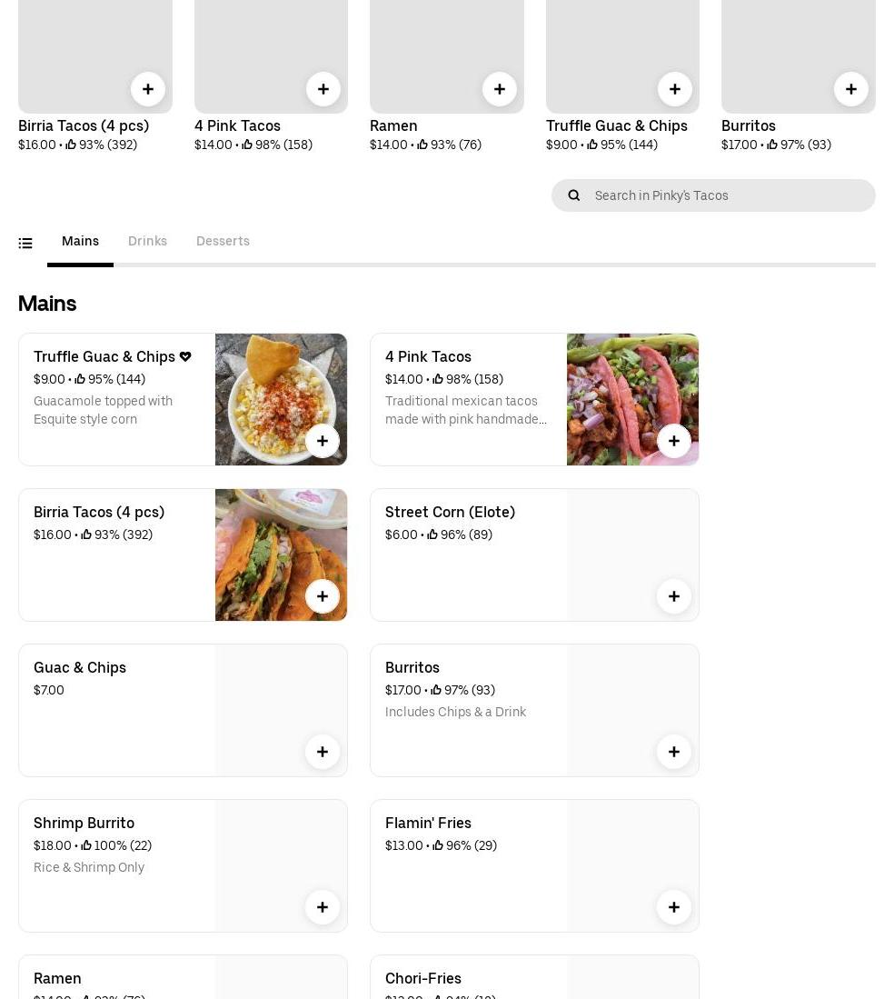Viewport: 894px width, 999px height.
Task: Switch to the Desserts tab
Action: pos(223,241)
